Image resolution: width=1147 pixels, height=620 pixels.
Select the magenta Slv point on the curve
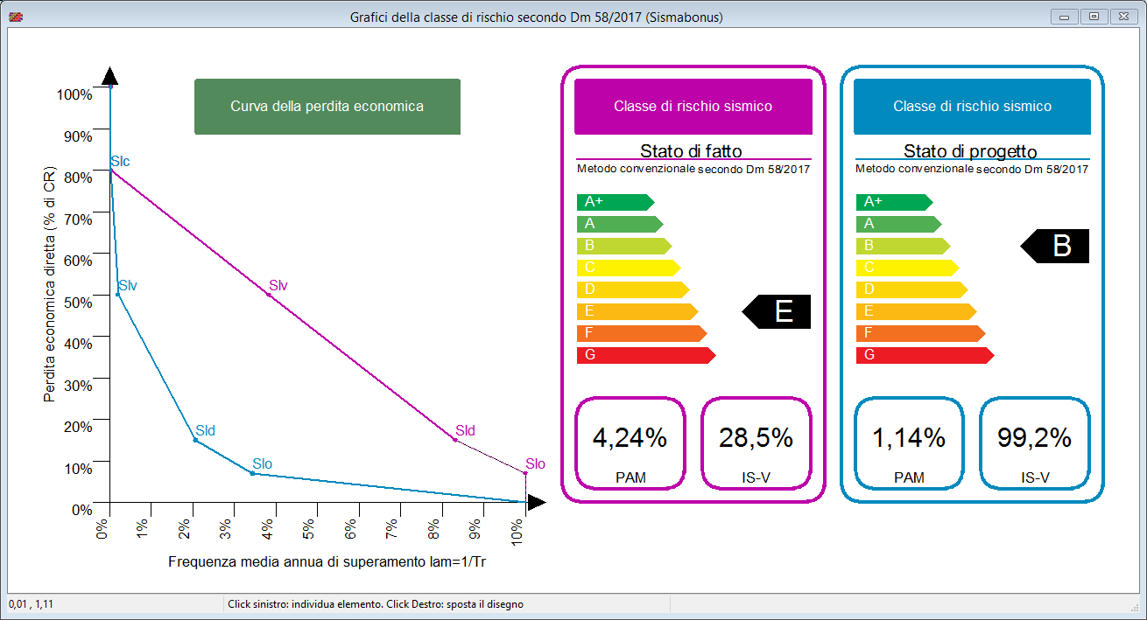point(268,296)
